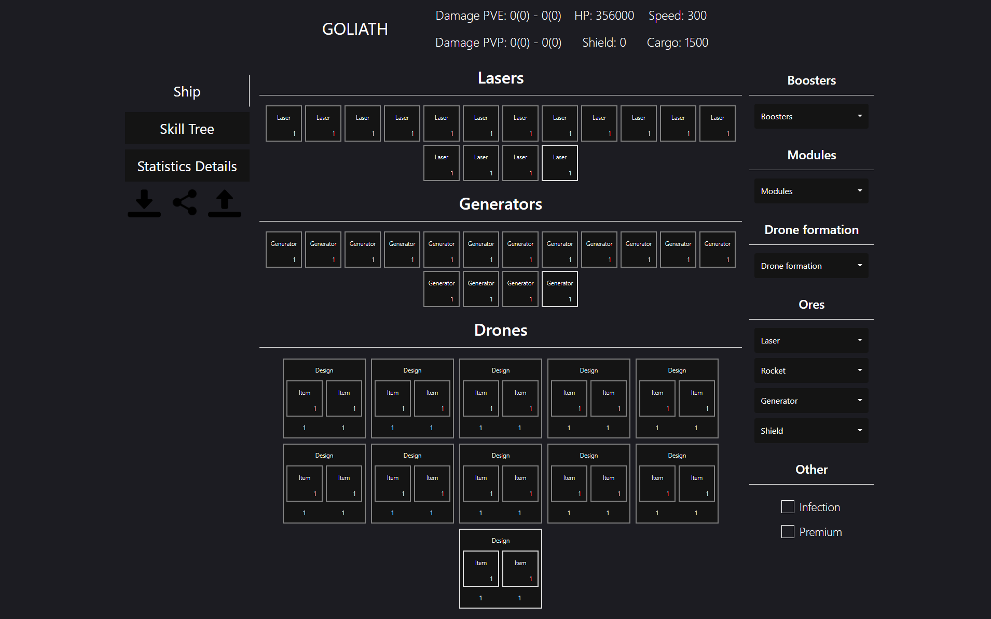991x619 pixels.
Task: Click the download arrow icon
Action: click(144, 203)
